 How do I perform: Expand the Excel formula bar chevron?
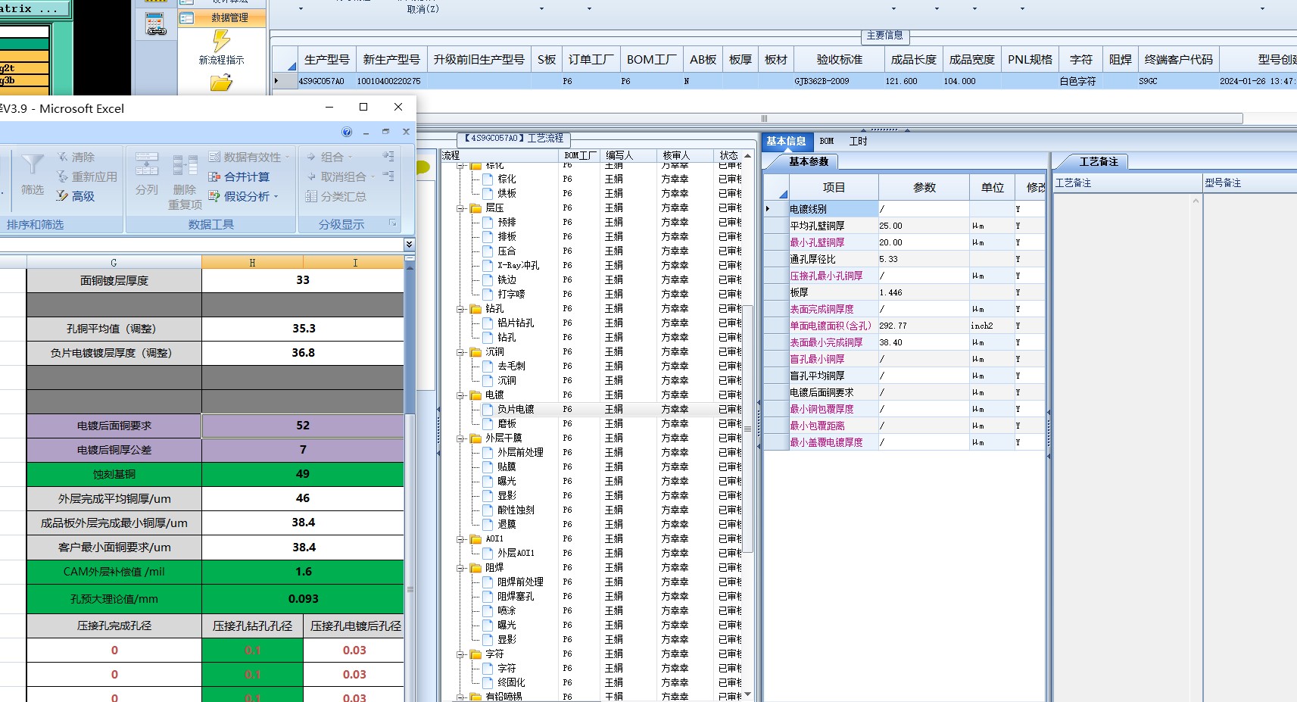pos(409,244)
